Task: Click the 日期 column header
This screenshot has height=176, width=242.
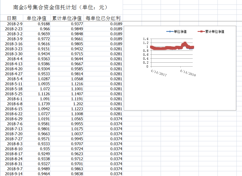Action: 12,18
